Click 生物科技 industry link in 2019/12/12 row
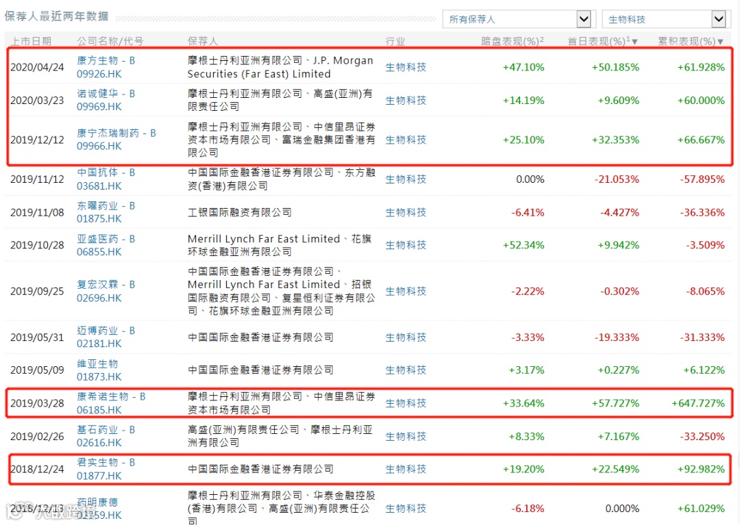The height and width of the screenshot is (525, 740). point(406,140)
